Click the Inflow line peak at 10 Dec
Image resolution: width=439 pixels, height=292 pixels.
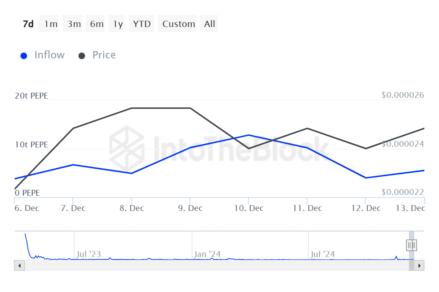249,135
